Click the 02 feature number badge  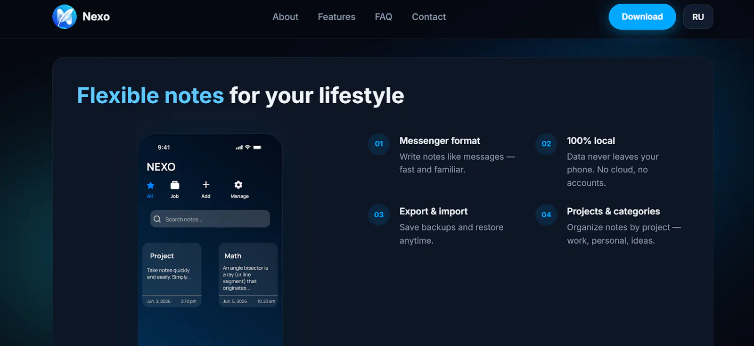click(546, 144)
